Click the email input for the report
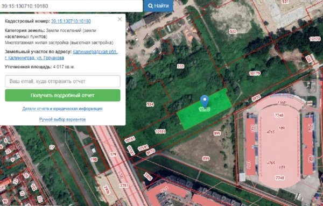This screenshot has height=206, width=323. [x=62, y=81]
